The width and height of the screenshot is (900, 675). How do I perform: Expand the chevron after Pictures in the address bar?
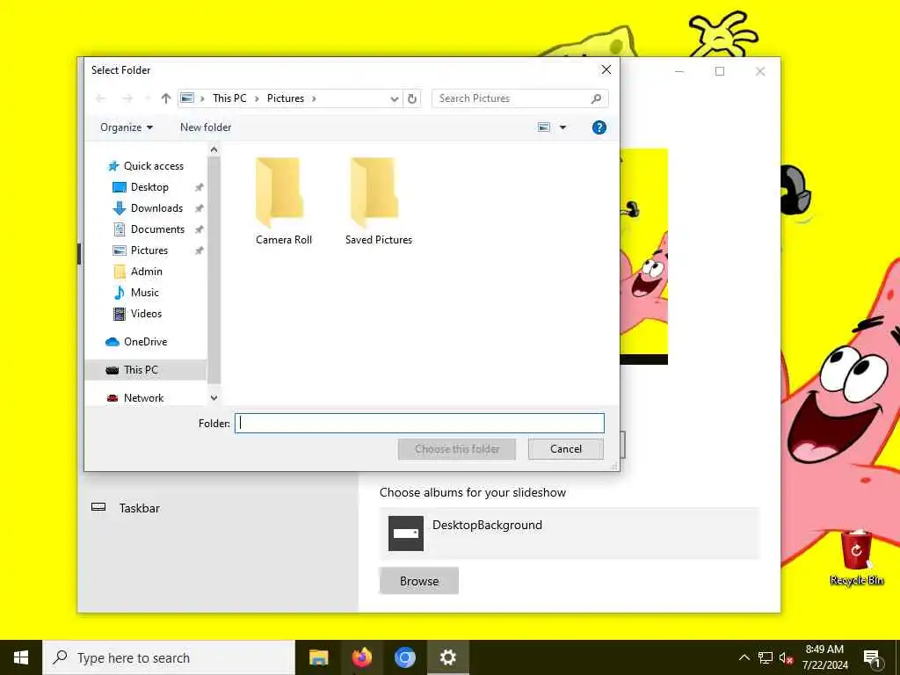tap(314, 98)
